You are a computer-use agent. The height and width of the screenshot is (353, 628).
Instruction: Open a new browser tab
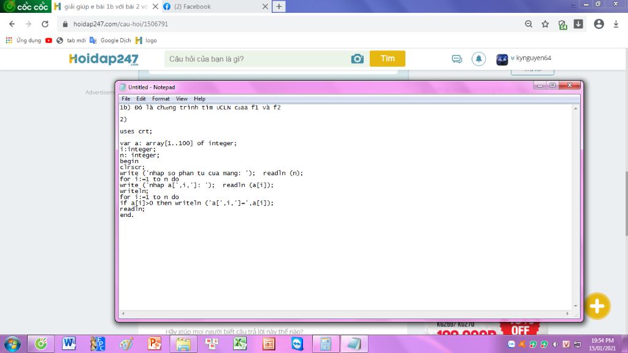[279, 6]
